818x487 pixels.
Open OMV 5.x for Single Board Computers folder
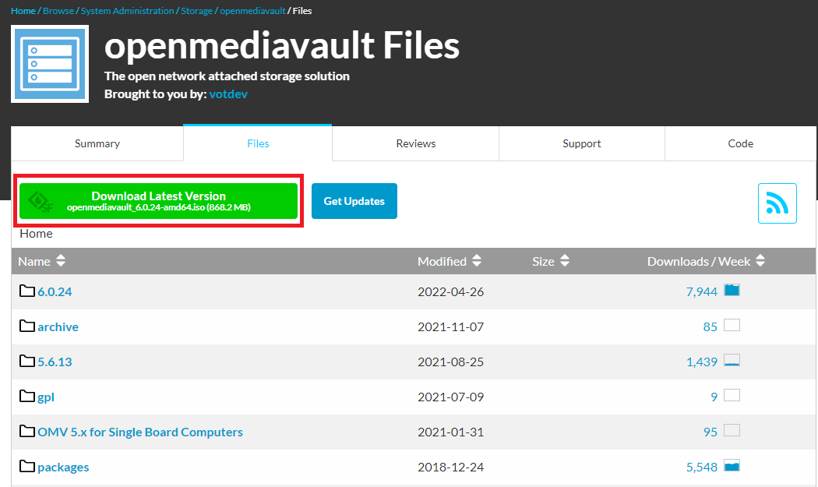(140, 432)
